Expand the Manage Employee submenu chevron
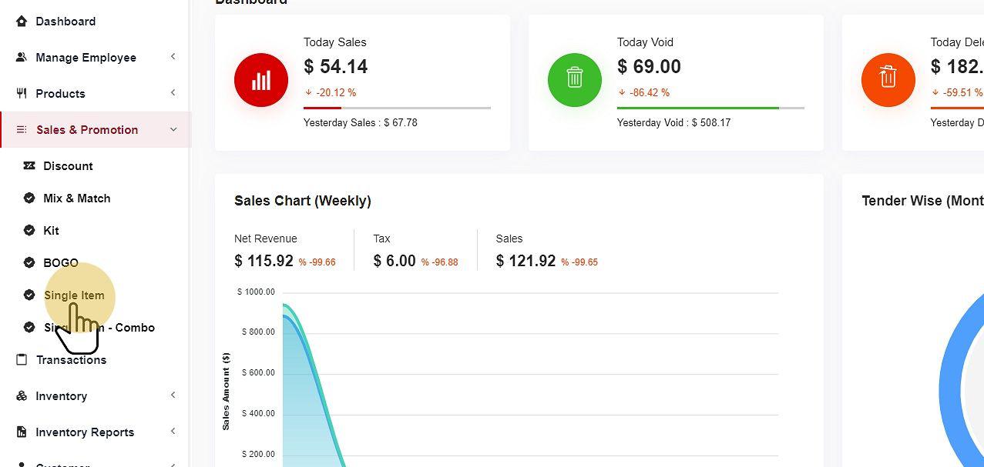Image resolution: width=984 pixels, height=467 pixels. (x=173, y=57)
